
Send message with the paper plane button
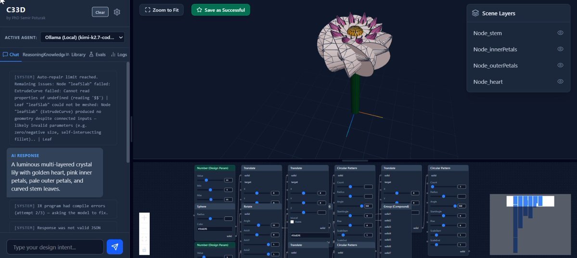[x=115, y=247]
